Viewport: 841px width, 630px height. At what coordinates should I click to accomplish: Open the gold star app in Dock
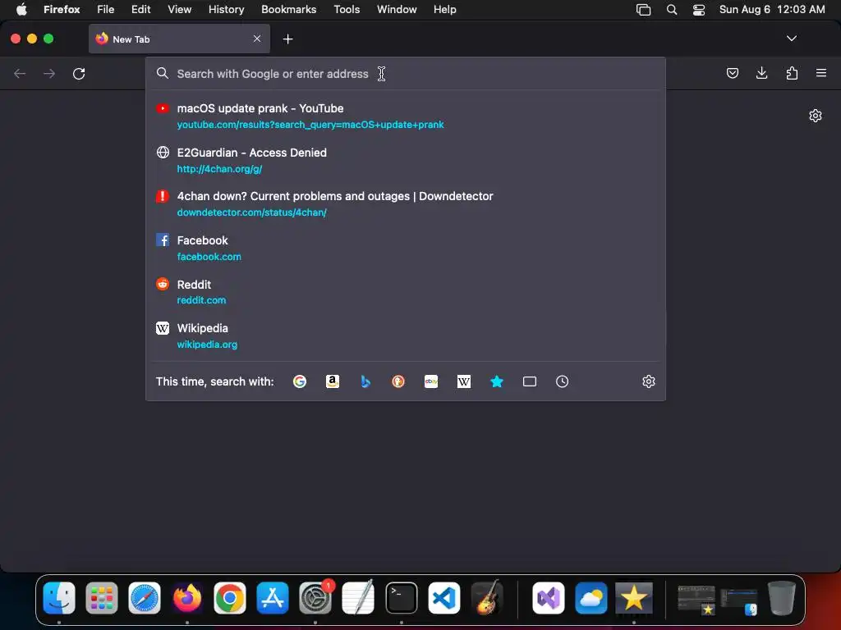(x=634, y=598)
